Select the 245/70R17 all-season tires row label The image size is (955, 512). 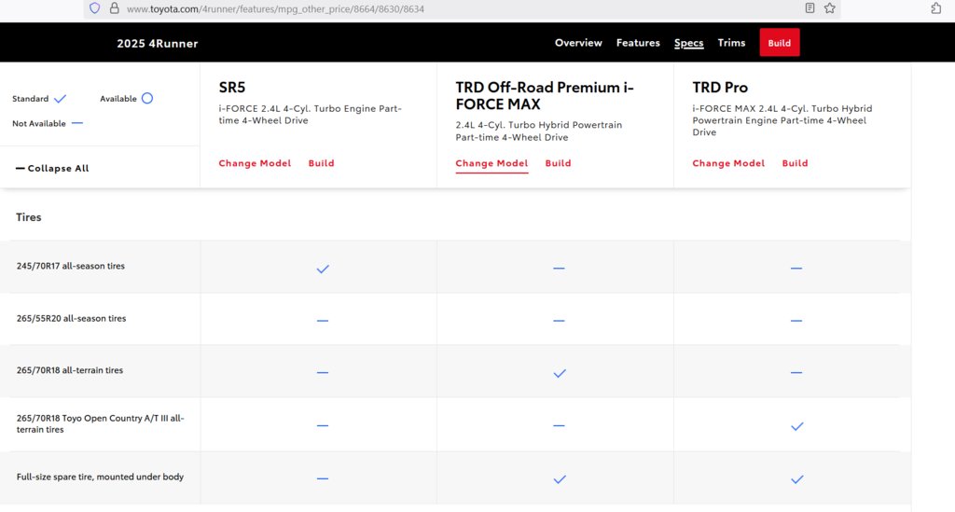[x=71, y=266]
